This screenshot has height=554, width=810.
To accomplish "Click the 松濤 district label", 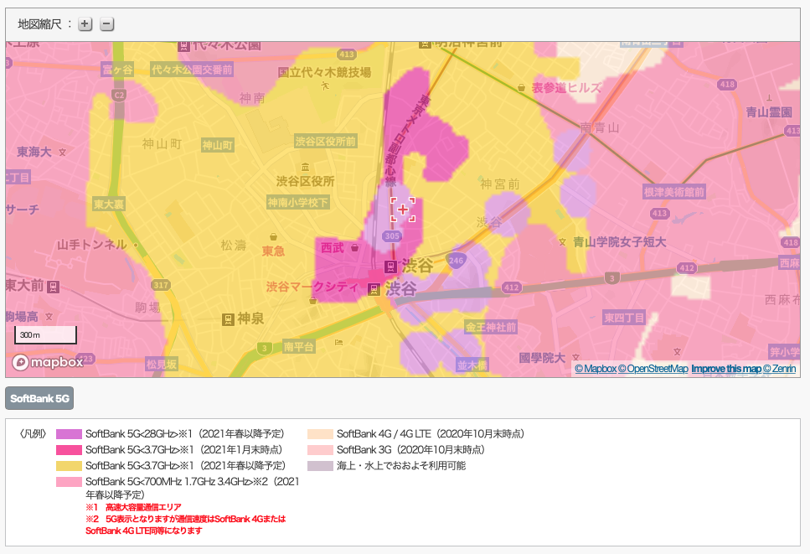I will click(x=234, y=245).
